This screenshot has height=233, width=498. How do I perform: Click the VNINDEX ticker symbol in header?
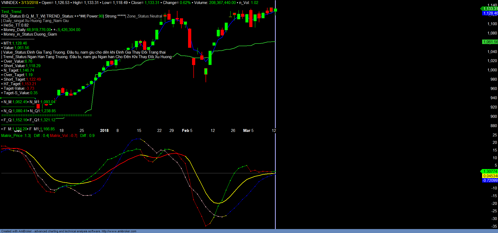pos(10,3)
